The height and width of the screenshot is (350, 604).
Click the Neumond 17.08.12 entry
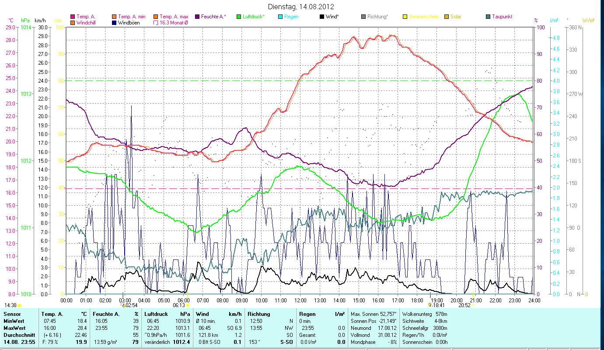[x=374, y=328]
